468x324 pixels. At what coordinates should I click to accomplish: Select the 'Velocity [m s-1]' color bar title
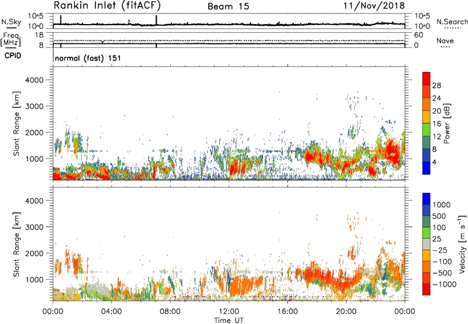[462, 244]
